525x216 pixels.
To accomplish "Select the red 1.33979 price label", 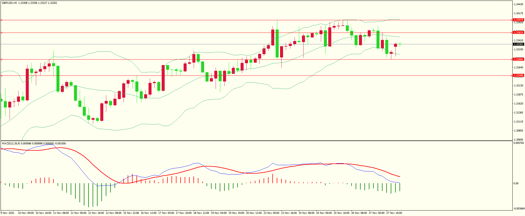I will [x=518, y=20].
